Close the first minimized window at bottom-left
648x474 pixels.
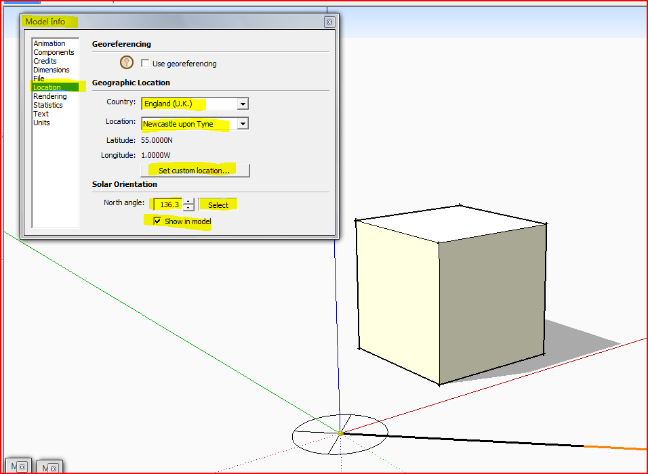coord(22,467)
